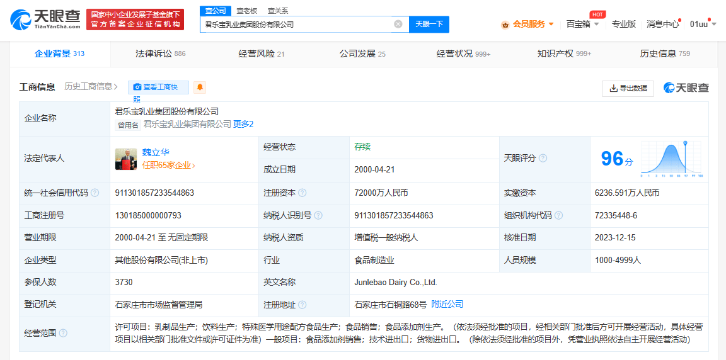The width and height of the screenshot is (726, 360).
Task: Click staff size 1000-4999人
Action: [618, 260]
